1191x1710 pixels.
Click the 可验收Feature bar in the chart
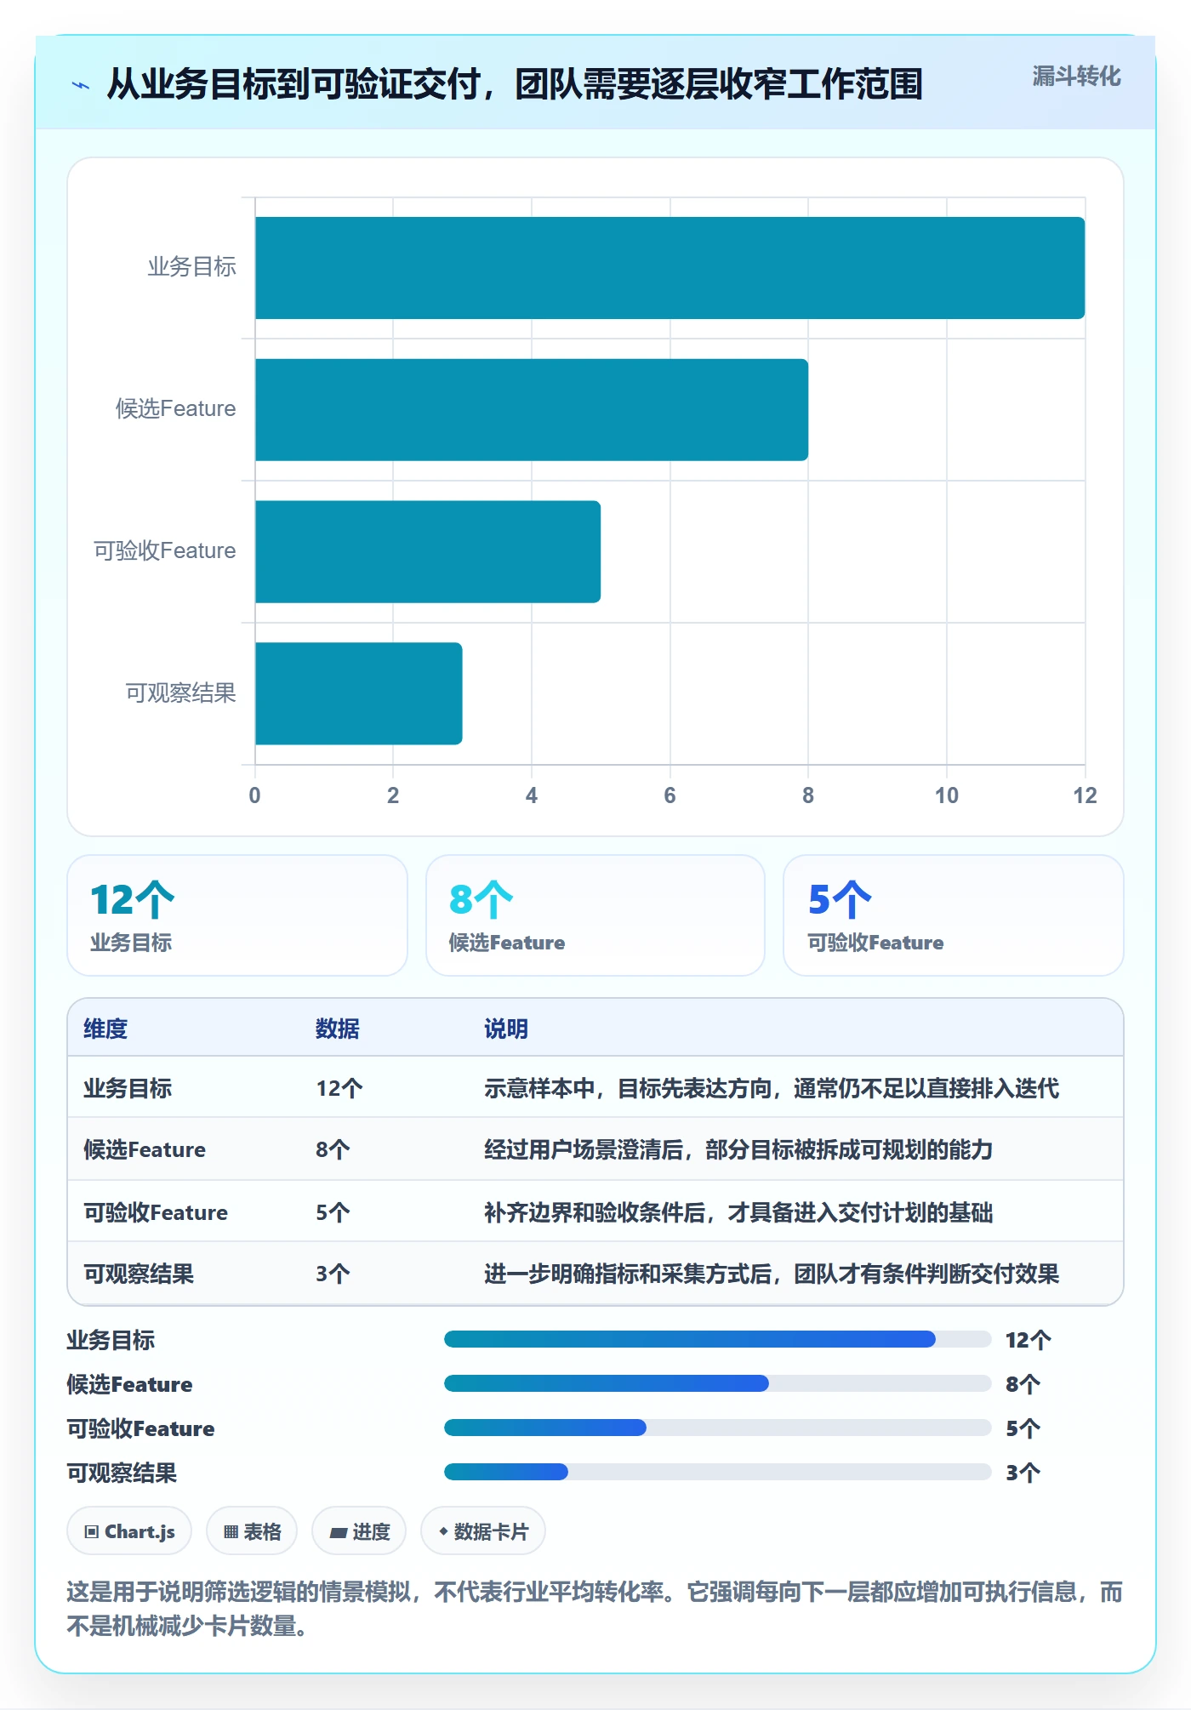point(428,551)
